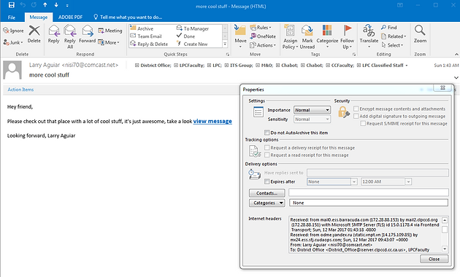
Task: Expand the Rules dropdown
Action: coord(261,28)
